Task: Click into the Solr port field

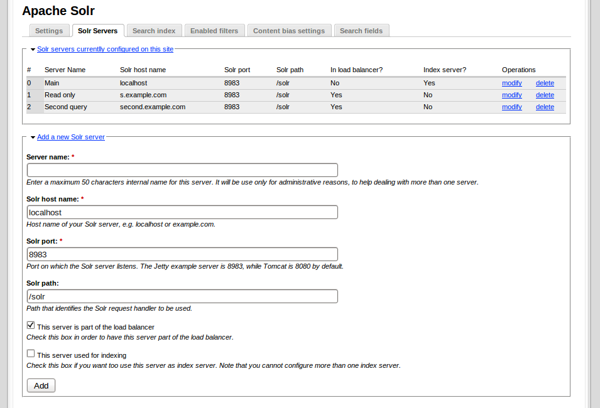Action: coord(182,254)
